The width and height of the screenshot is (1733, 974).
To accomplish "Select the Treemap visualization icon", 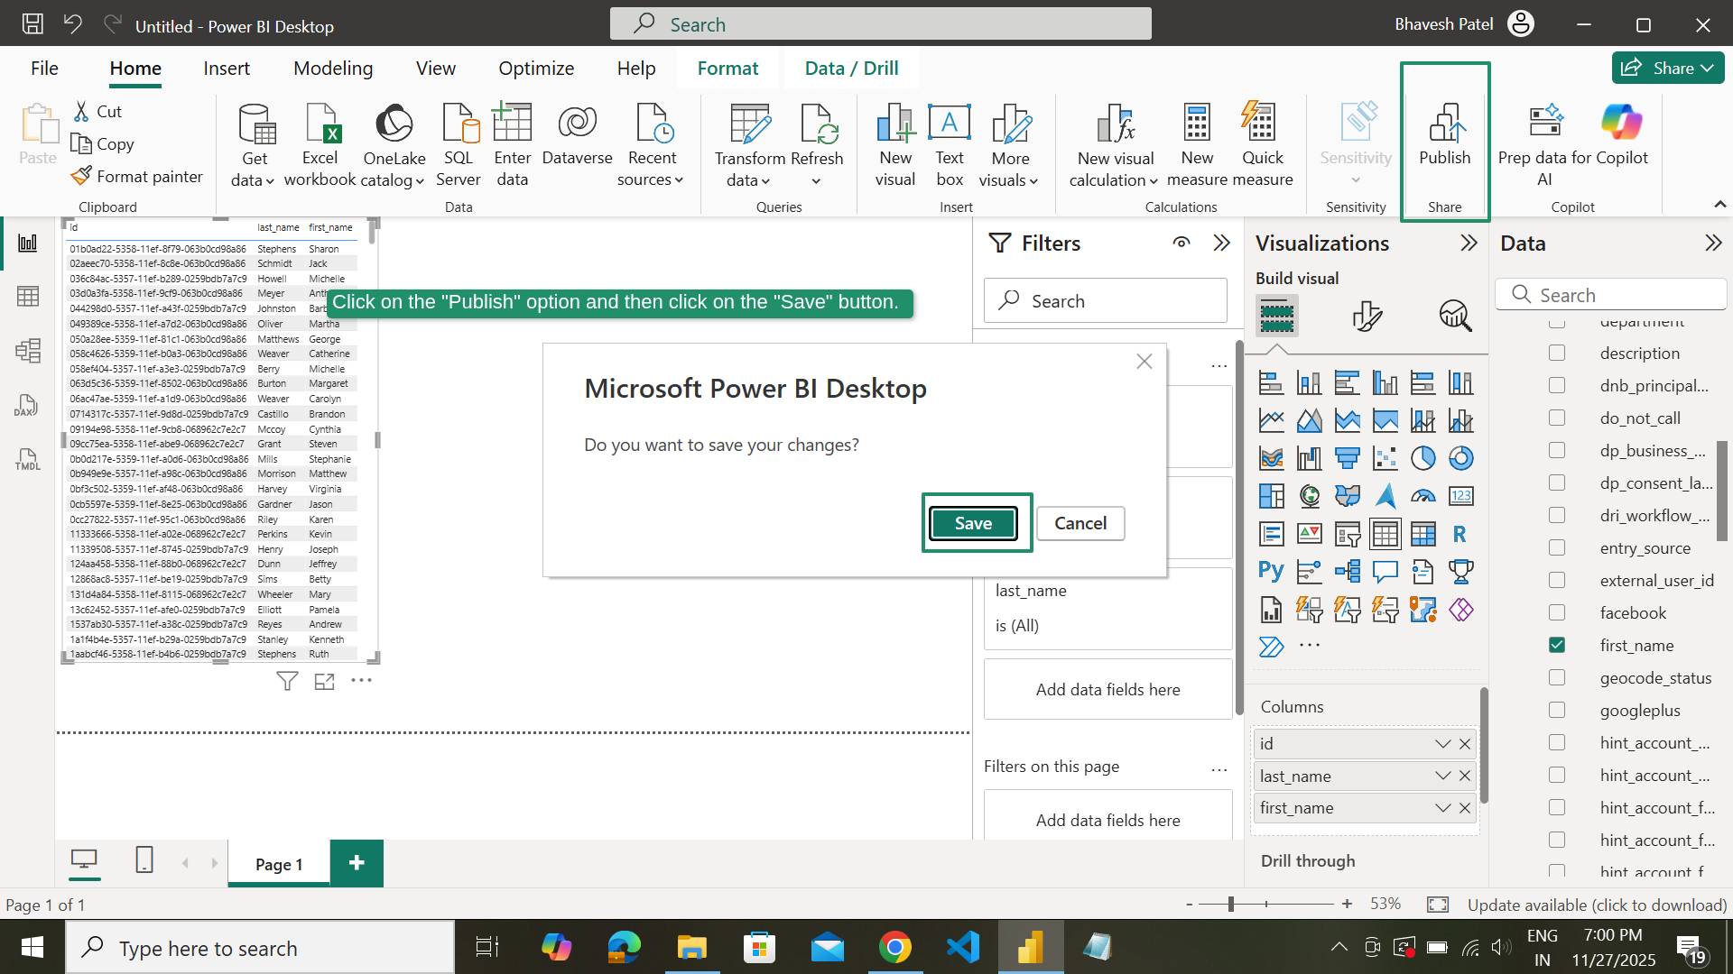I will [x=1271, y=495].
